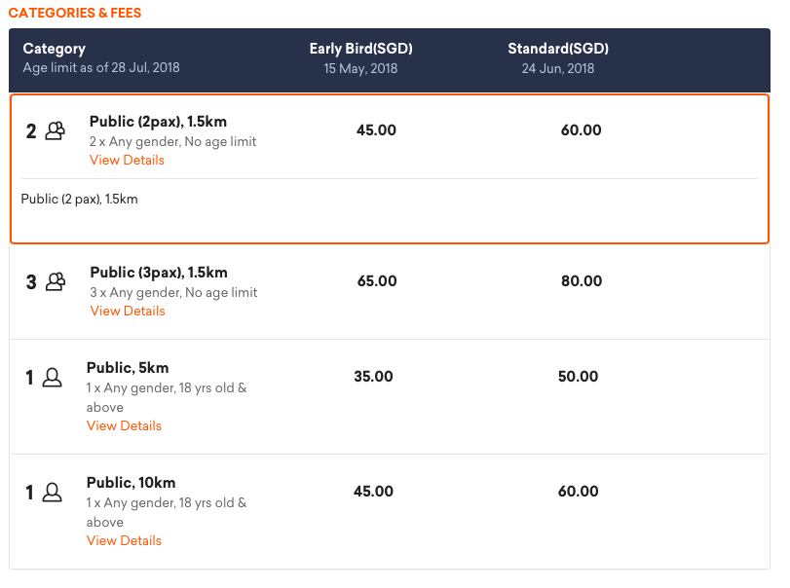This screenshot has width=790, height=588.
Task: Expand View Details under Public, 5km
Action: (x=124, y=425)
